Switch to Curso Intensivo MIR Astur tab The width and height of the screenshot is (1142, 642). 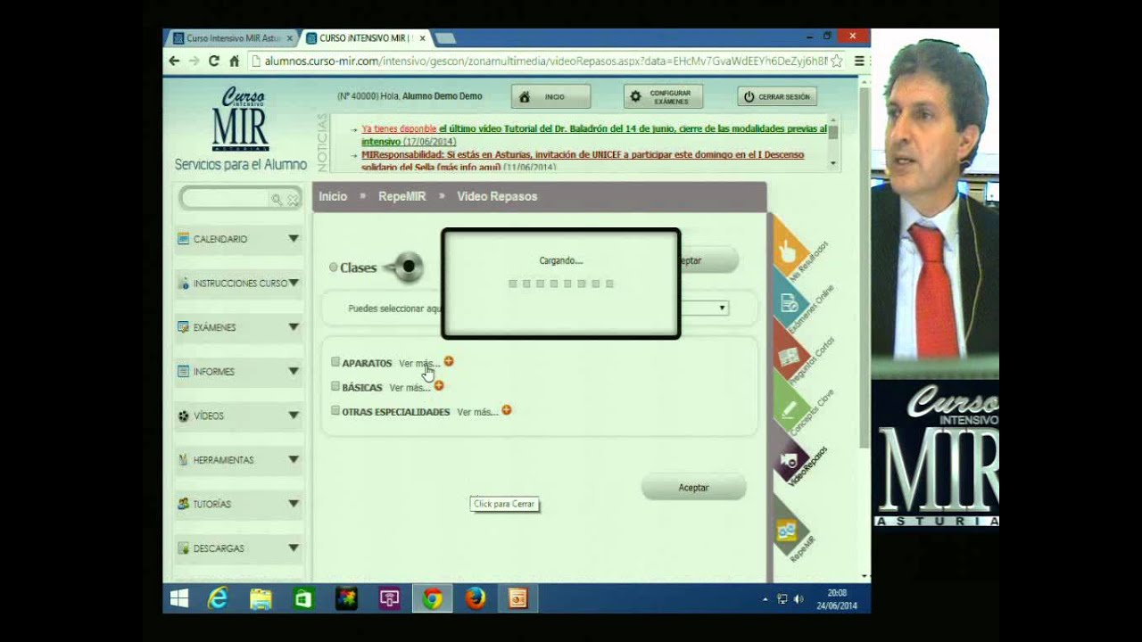pos(232,38)
